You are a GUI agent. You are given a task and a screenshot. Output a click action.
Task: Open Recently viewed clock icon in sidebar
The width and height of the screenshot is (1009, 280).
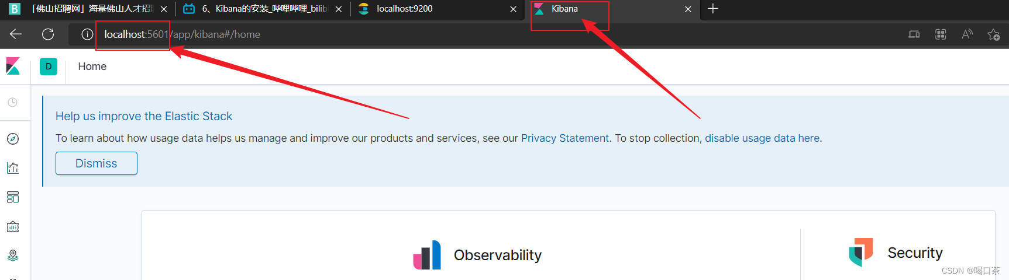12,102
